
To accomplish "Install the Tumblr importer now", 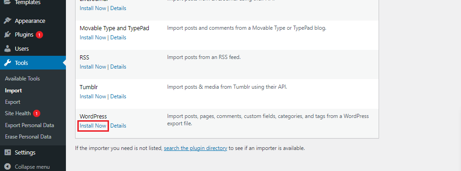I will [93, 96].
